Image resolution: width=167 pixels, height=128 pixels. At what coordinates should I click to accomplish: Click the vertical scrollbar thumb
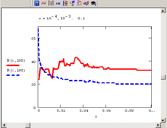coord(163,77)
